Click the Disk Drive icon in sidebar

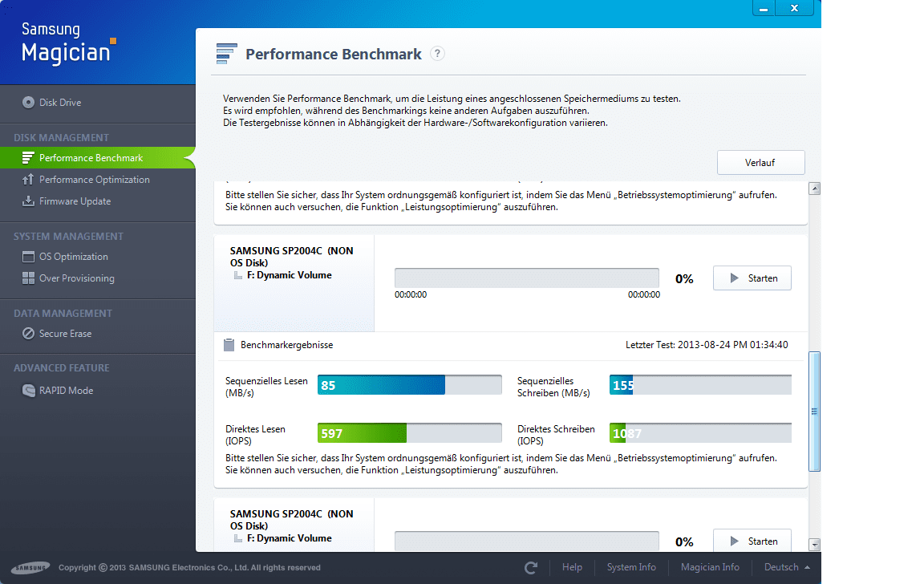coord(28,102)
